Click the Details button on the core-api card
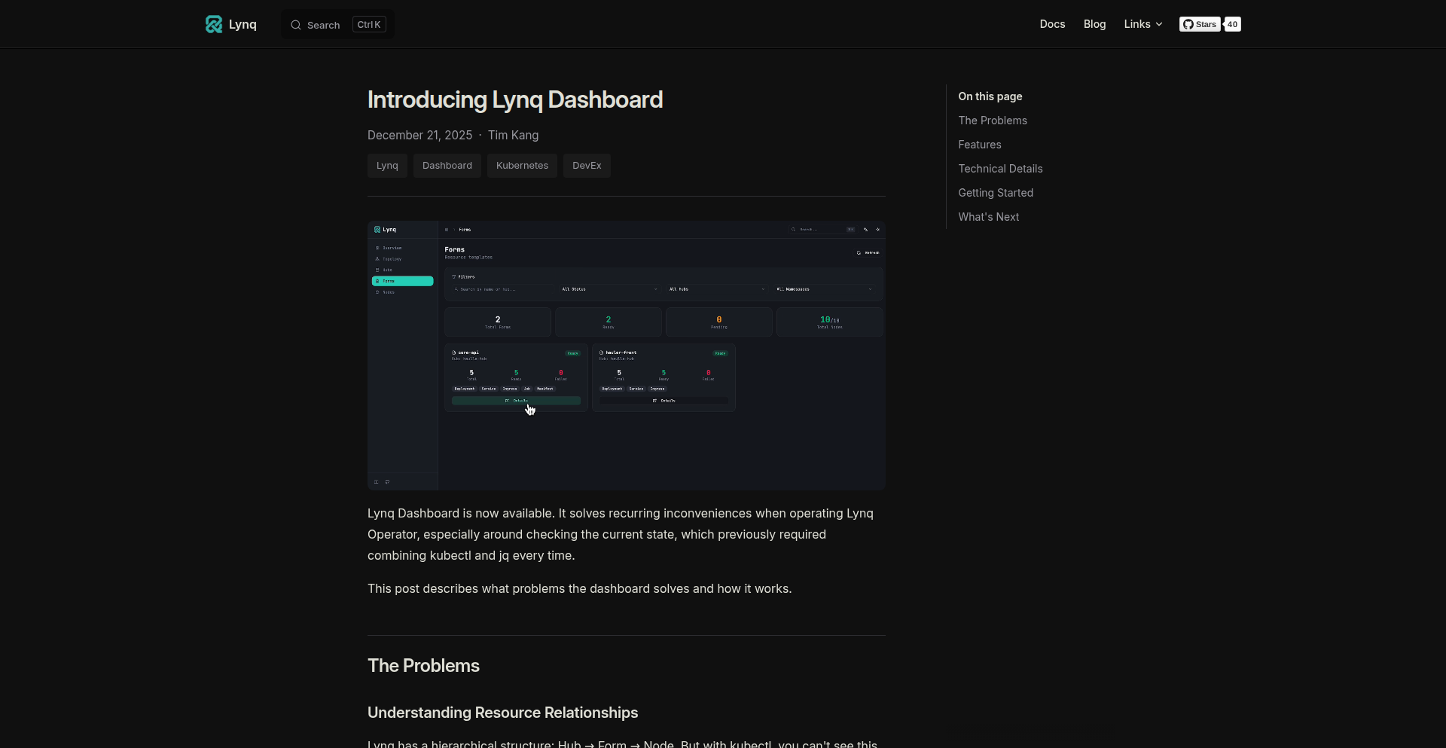Image resolution: width=1446 pixels, height=748 pixels. [516, 401]
